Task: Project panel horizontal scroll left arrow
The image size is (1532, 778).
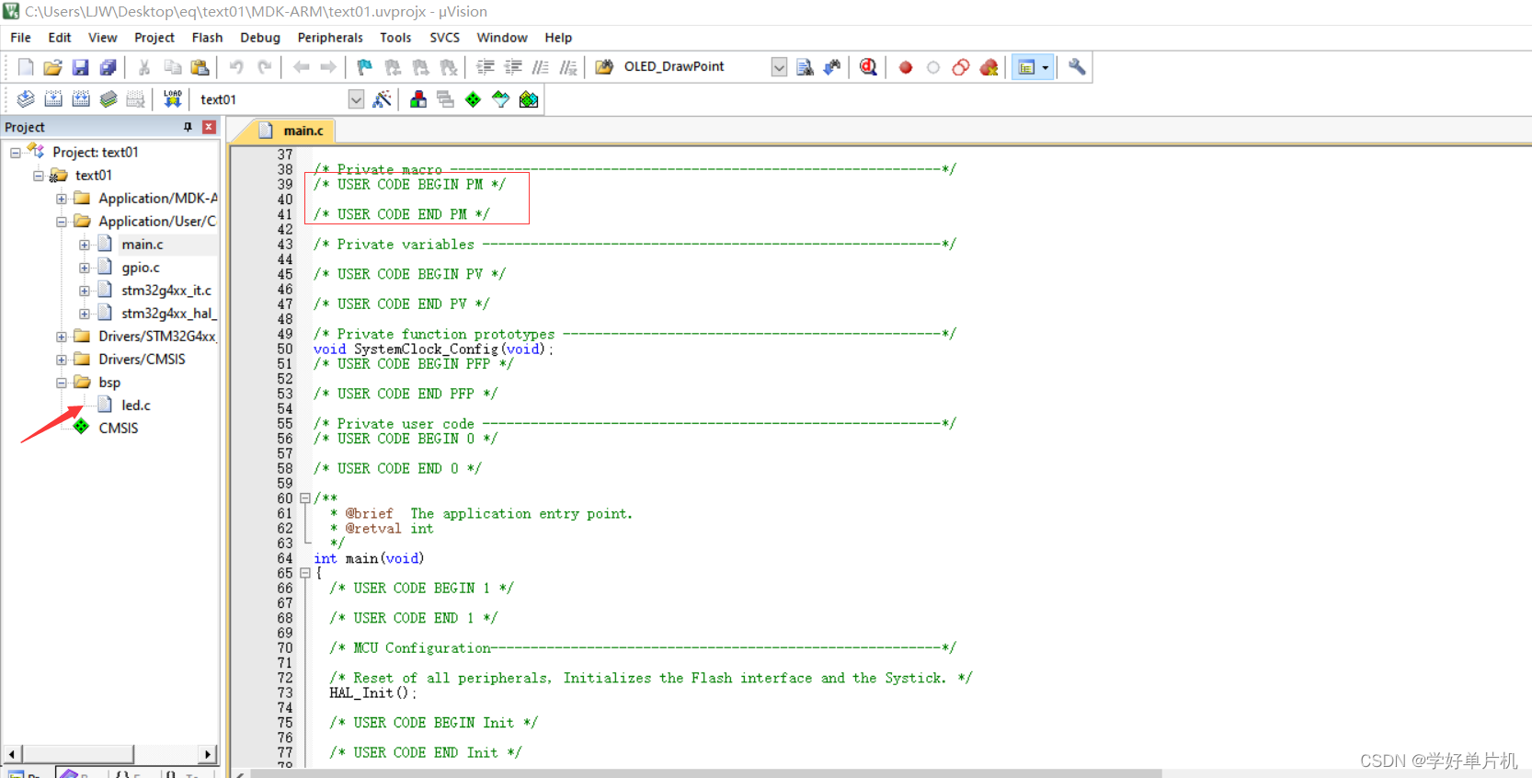Action: coord(11,754)
